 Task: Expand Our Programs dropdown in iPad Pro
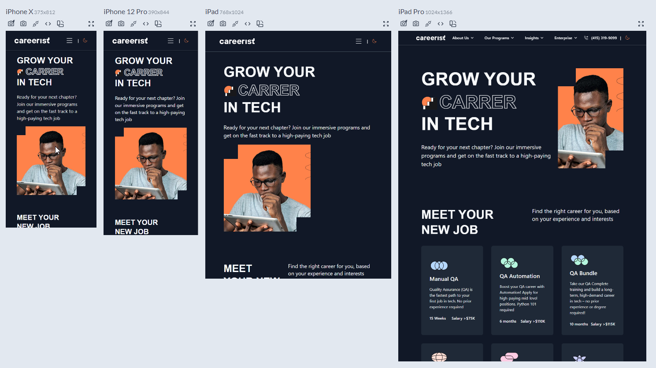tap(499, 38)
